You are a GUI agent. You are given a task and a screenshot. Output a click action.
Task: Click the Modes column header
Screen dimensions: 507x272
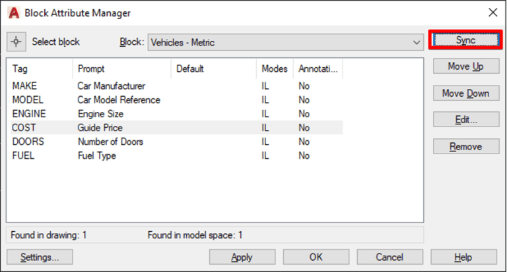coord(275,68)
